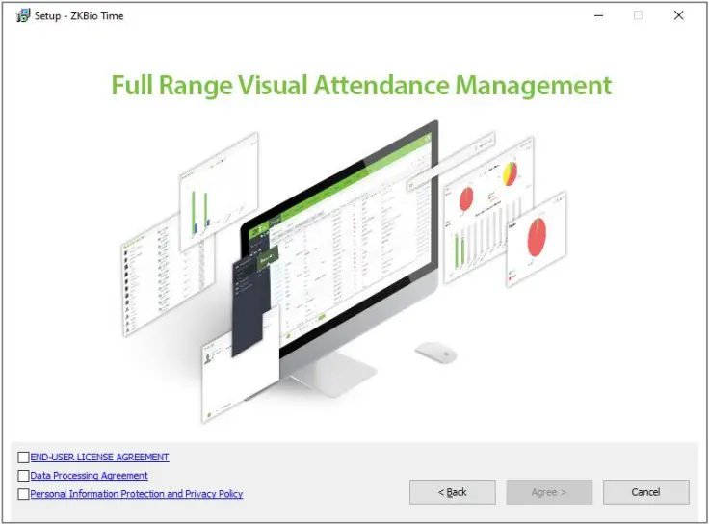Viewport: 709px width, 525px height.
Task: Enable the Personal Information Protection checkbox
Action: coord(23,494)
